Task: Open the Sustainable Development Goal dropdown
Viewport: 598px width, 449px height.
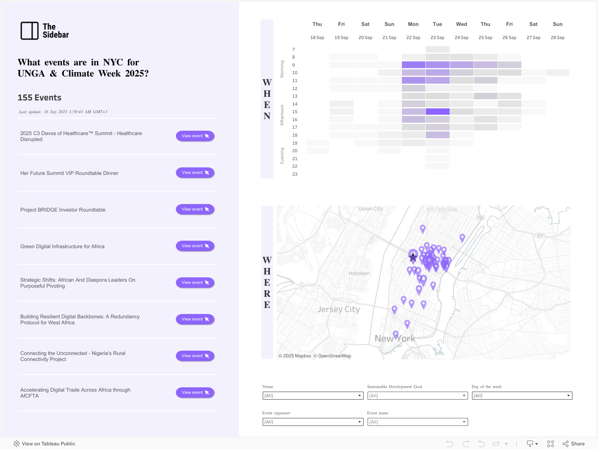Action: tap(417, 396)
